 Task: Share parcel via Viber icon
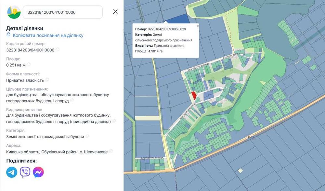coord(25,172)
